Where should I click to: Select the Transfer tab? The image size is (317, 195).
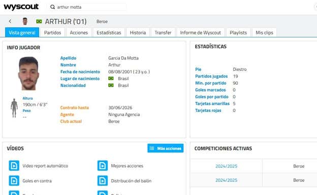(x=163, y=32)
